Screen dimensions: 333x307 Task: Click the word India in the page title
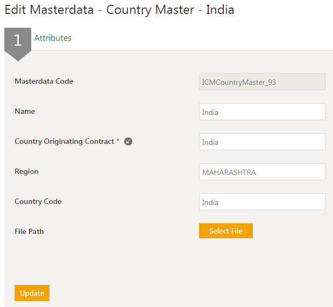pos(220,10)
